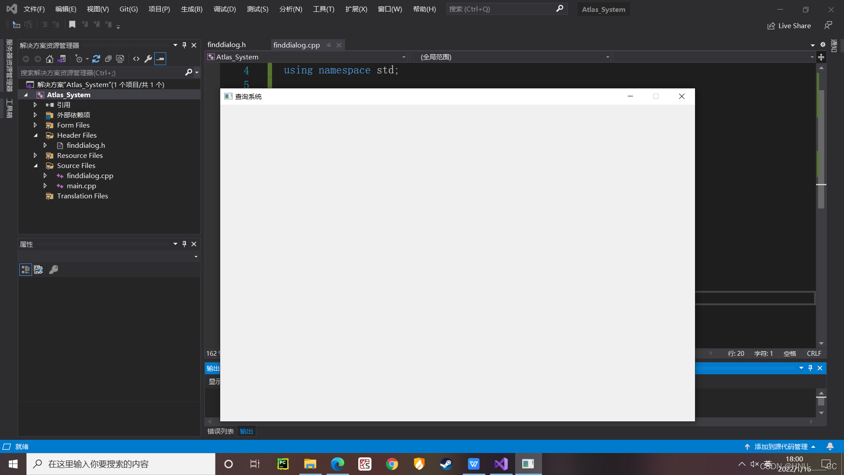Switch to finddialog.h tab
This screenshot has height=475, width=844.
tap(226, 45)
